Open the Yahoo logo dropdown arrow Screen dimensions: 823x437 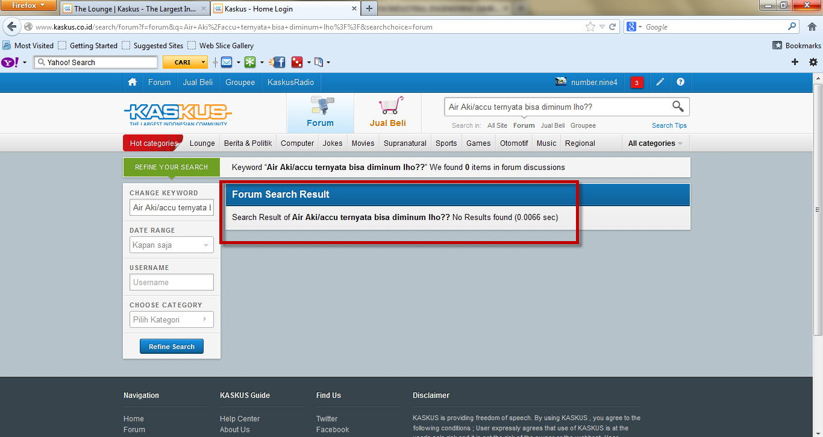pyautogui.click(x=25, y=63)
